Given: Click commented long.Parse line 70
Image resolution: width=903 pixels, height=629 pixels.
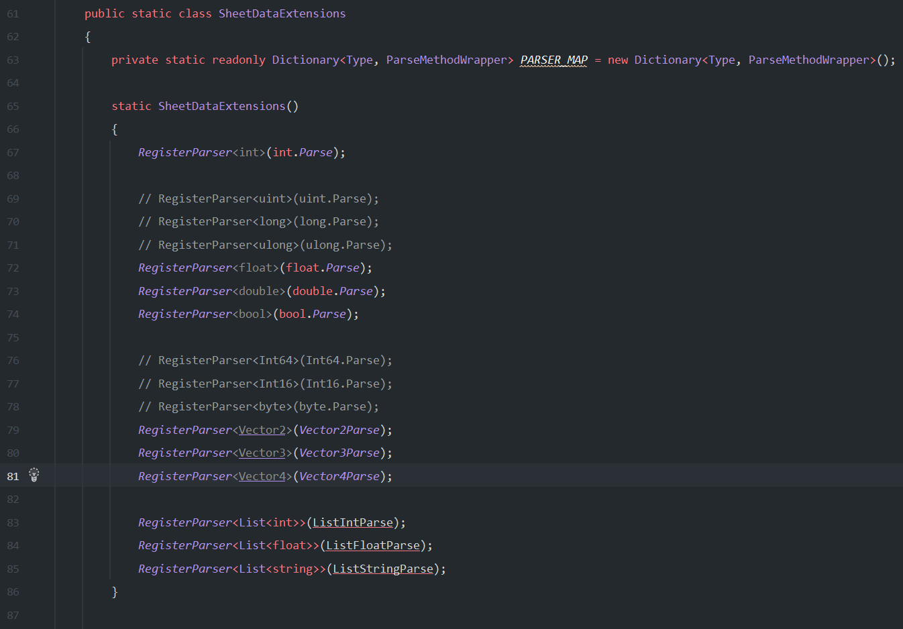Looking at the screenshot, I should tap(259, 221).
